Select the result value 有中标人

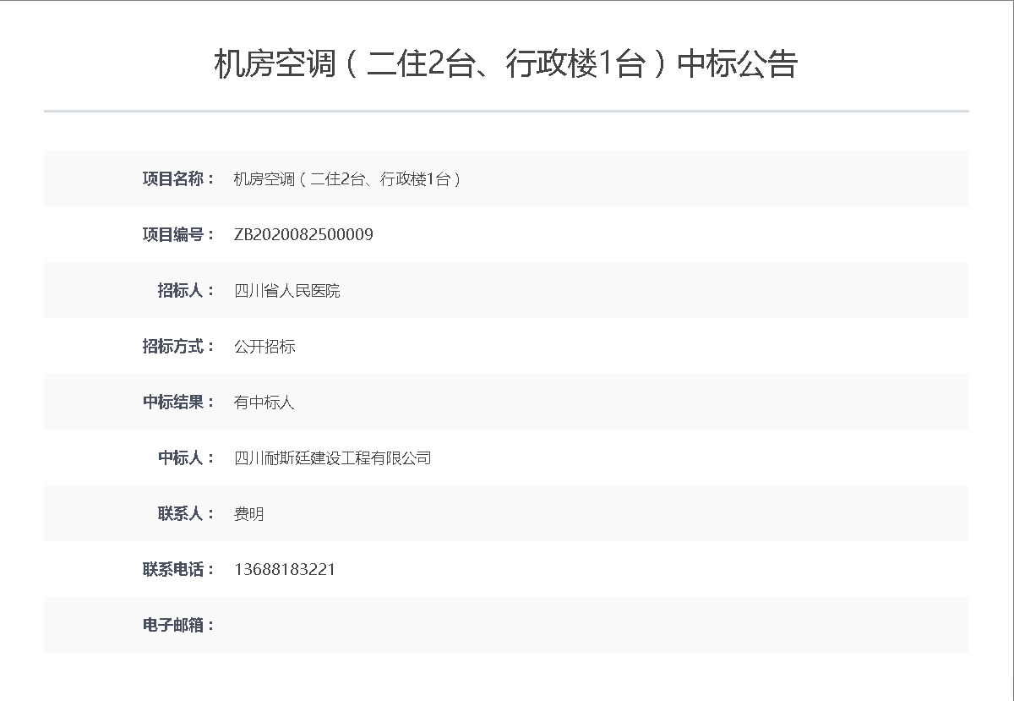264,402
